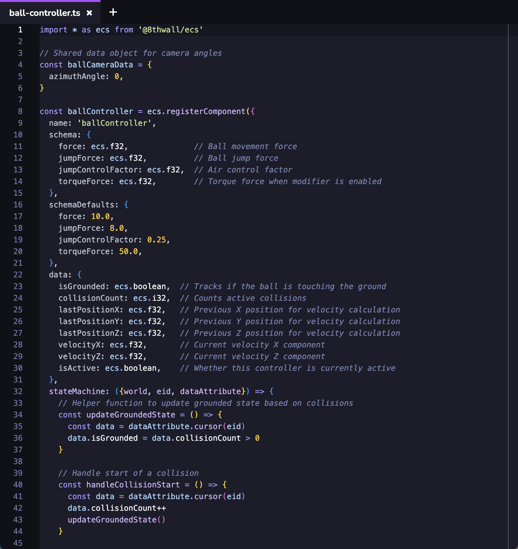Click line number 8 in the gutter
This screenshot has width=518, height=549.
click(20, 111)
